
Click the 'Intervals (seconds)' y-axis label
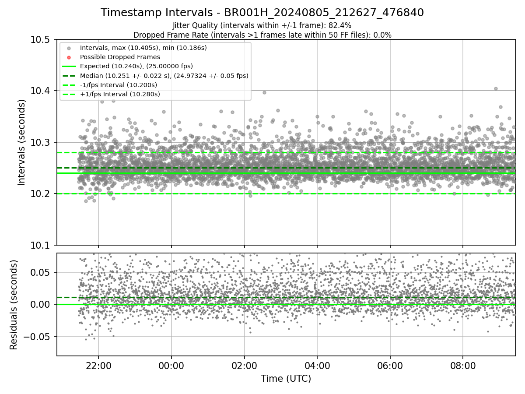click(x=21, y=142)
